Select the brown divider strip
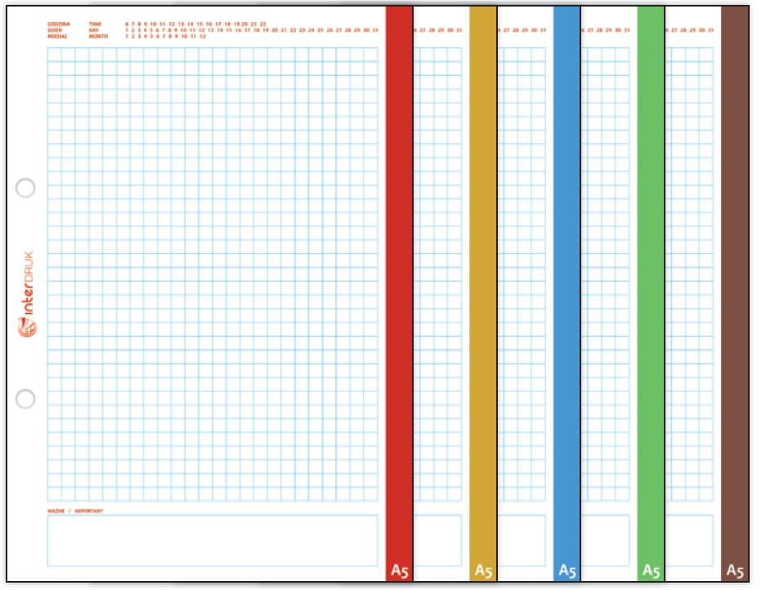Image resolution: width=766 pixels, height=590 pixels. click(x=735, y=293)
